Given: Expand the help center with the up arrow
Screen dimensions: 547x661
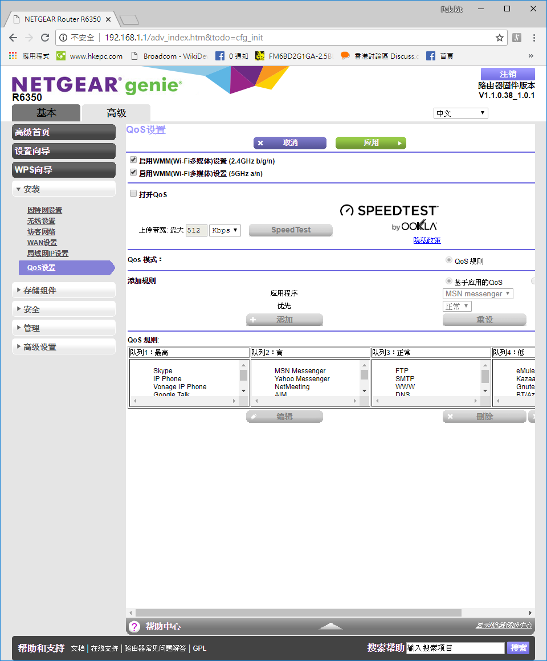Looking at the screenshot, I should pyautogui.click(x=331, y=626).
